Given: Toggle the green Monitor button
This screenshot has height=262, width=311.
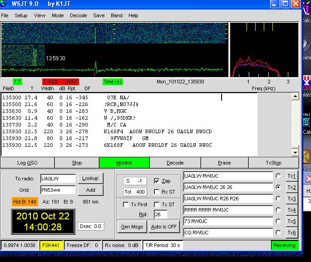Looking at the screenshot, I should click(x=124, y=163).
